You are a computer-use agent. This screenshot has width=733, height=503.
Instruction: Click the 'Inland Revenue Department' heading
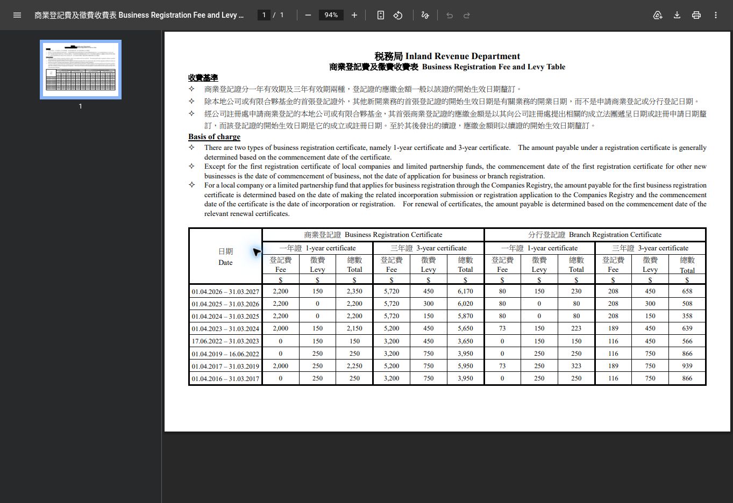click(x=462, y=56)
